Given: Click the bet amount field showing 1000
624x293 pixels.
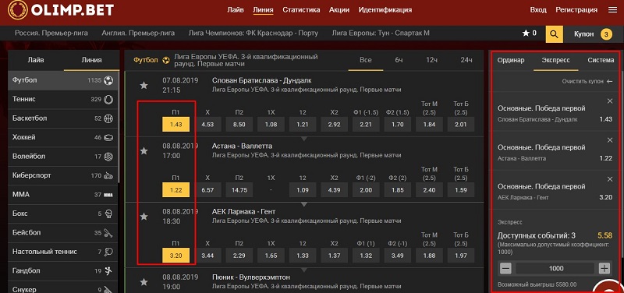Looking at the screenshot, I should (x=555, y=268).
